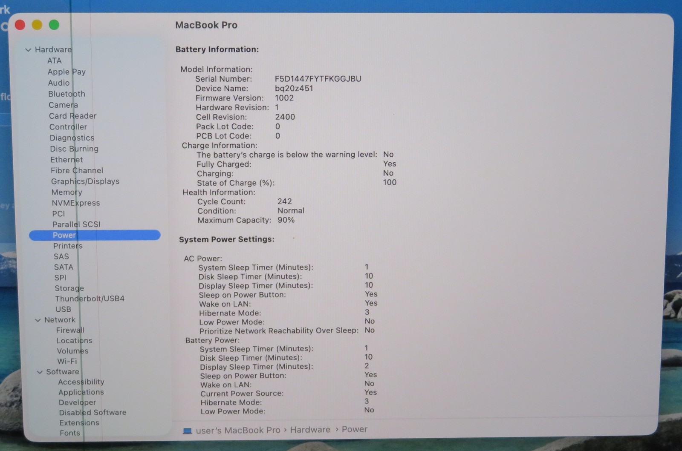Select Storage in the sidebar
This screenshot has height=451, width=682.
(69, 288)
